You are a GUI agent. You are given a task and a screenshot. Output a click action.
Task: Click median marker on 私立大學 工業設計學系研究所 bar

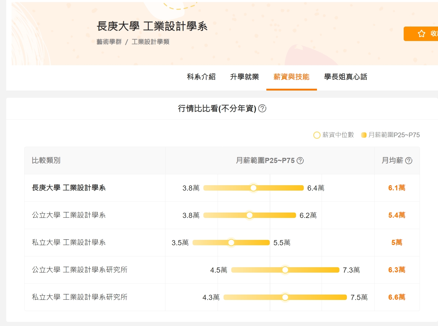[x=285, y=297]
